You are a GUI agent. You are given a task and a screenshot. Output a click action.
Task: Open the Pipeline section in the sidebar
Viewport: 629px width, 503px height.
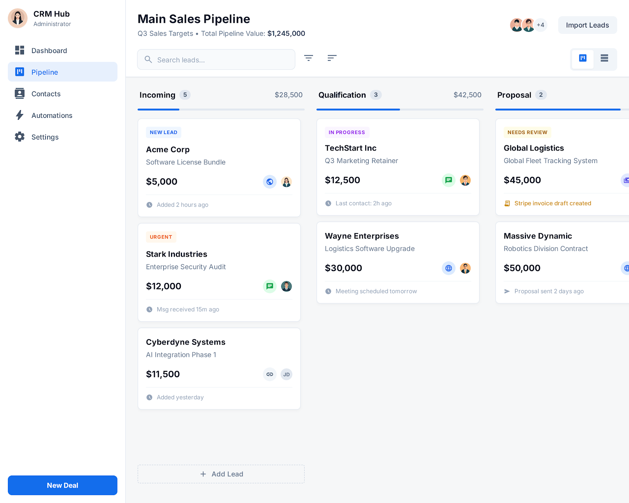coord(44,72)
